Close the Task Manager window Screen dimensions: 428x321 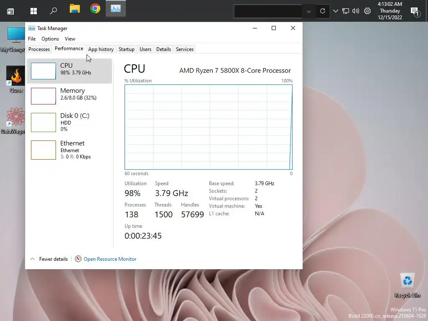[x=293, y=28]
